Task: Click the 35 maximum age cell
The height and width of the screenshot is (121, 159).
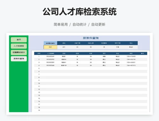Action: [x=91, y=47]
